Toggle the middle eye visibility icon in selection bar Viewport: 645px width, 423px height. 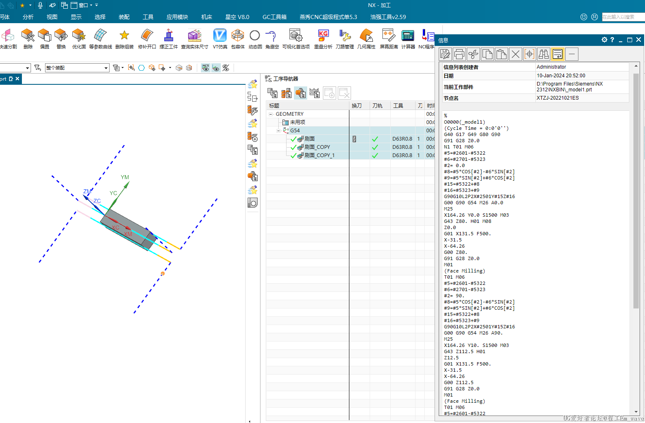pos(216,68)
